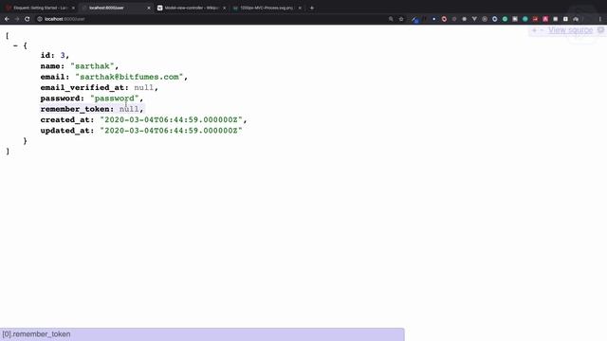607x341 pixels.
Task: Open Chrome's three-dot menu
Action: point(600,19)
